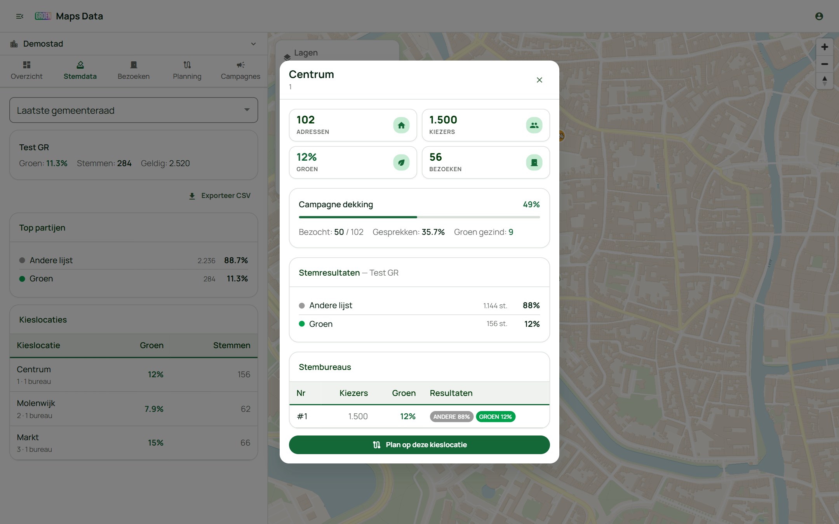Go to the Planning tab
The width and height of the screenshot is (839, 524).
(187, 71)
